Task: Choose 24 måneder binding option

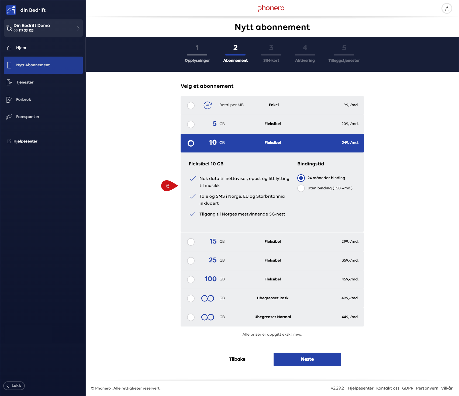Action: [301, 178]
